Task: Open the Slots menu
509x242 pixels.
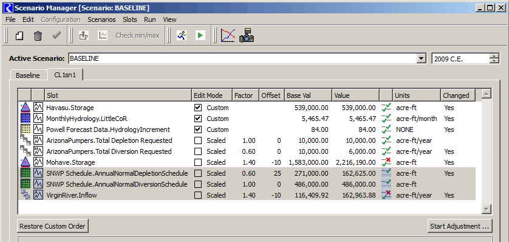Action: point(130,19)
